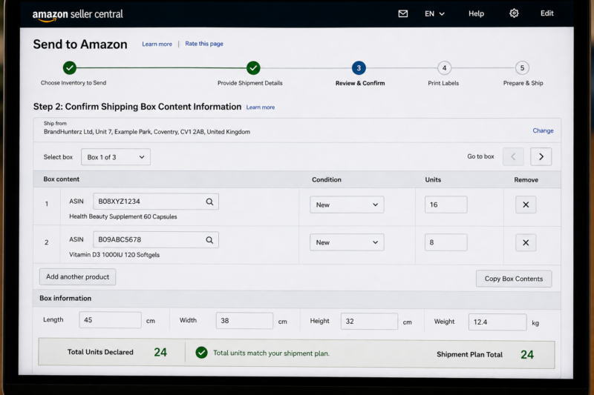Focus ASIN field containing B08XYZ1234
594x395 pixels.
pos(156,202)
